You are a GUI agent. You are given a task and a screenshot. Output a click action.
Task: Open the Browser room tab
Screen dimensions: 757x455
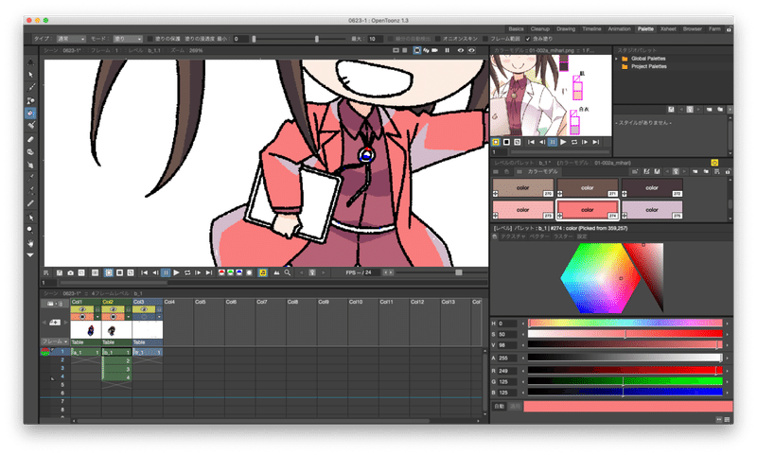[x=692, y=29]
